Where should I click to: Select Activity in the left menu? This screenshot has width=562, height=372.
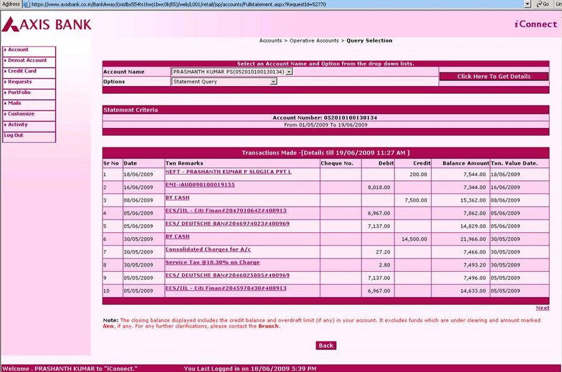[17, 124]
